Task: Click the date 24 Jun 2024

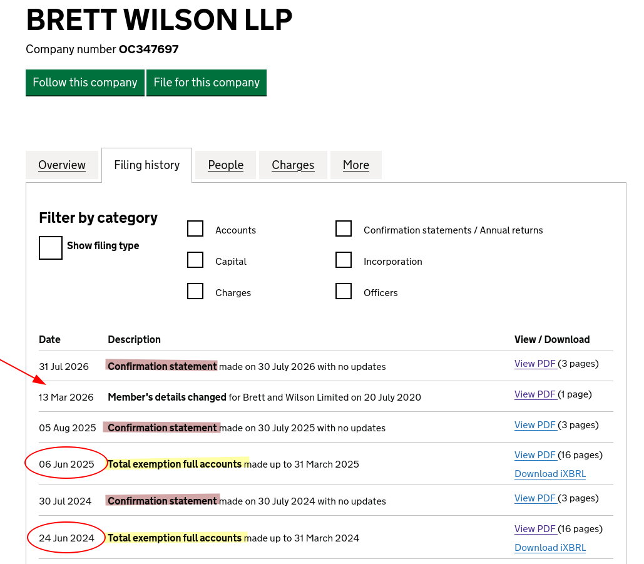Action: pos(66,538)
